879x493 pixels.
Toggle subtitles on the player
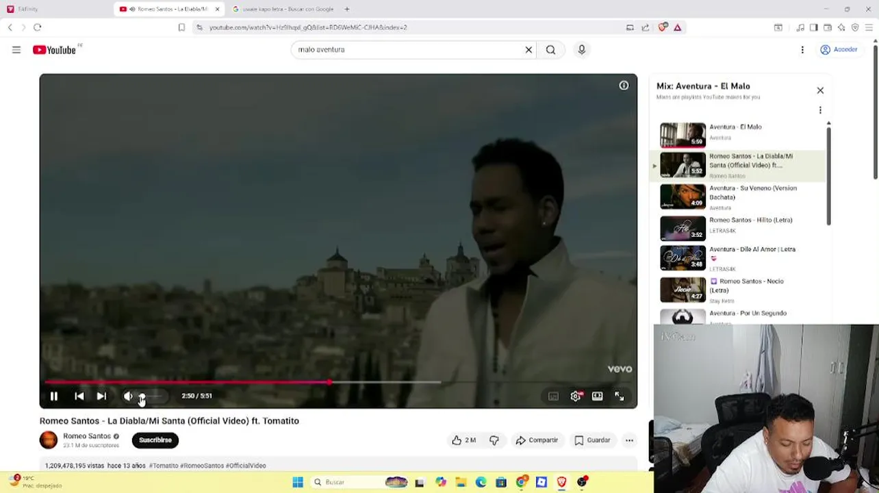(x=553, y=396)
